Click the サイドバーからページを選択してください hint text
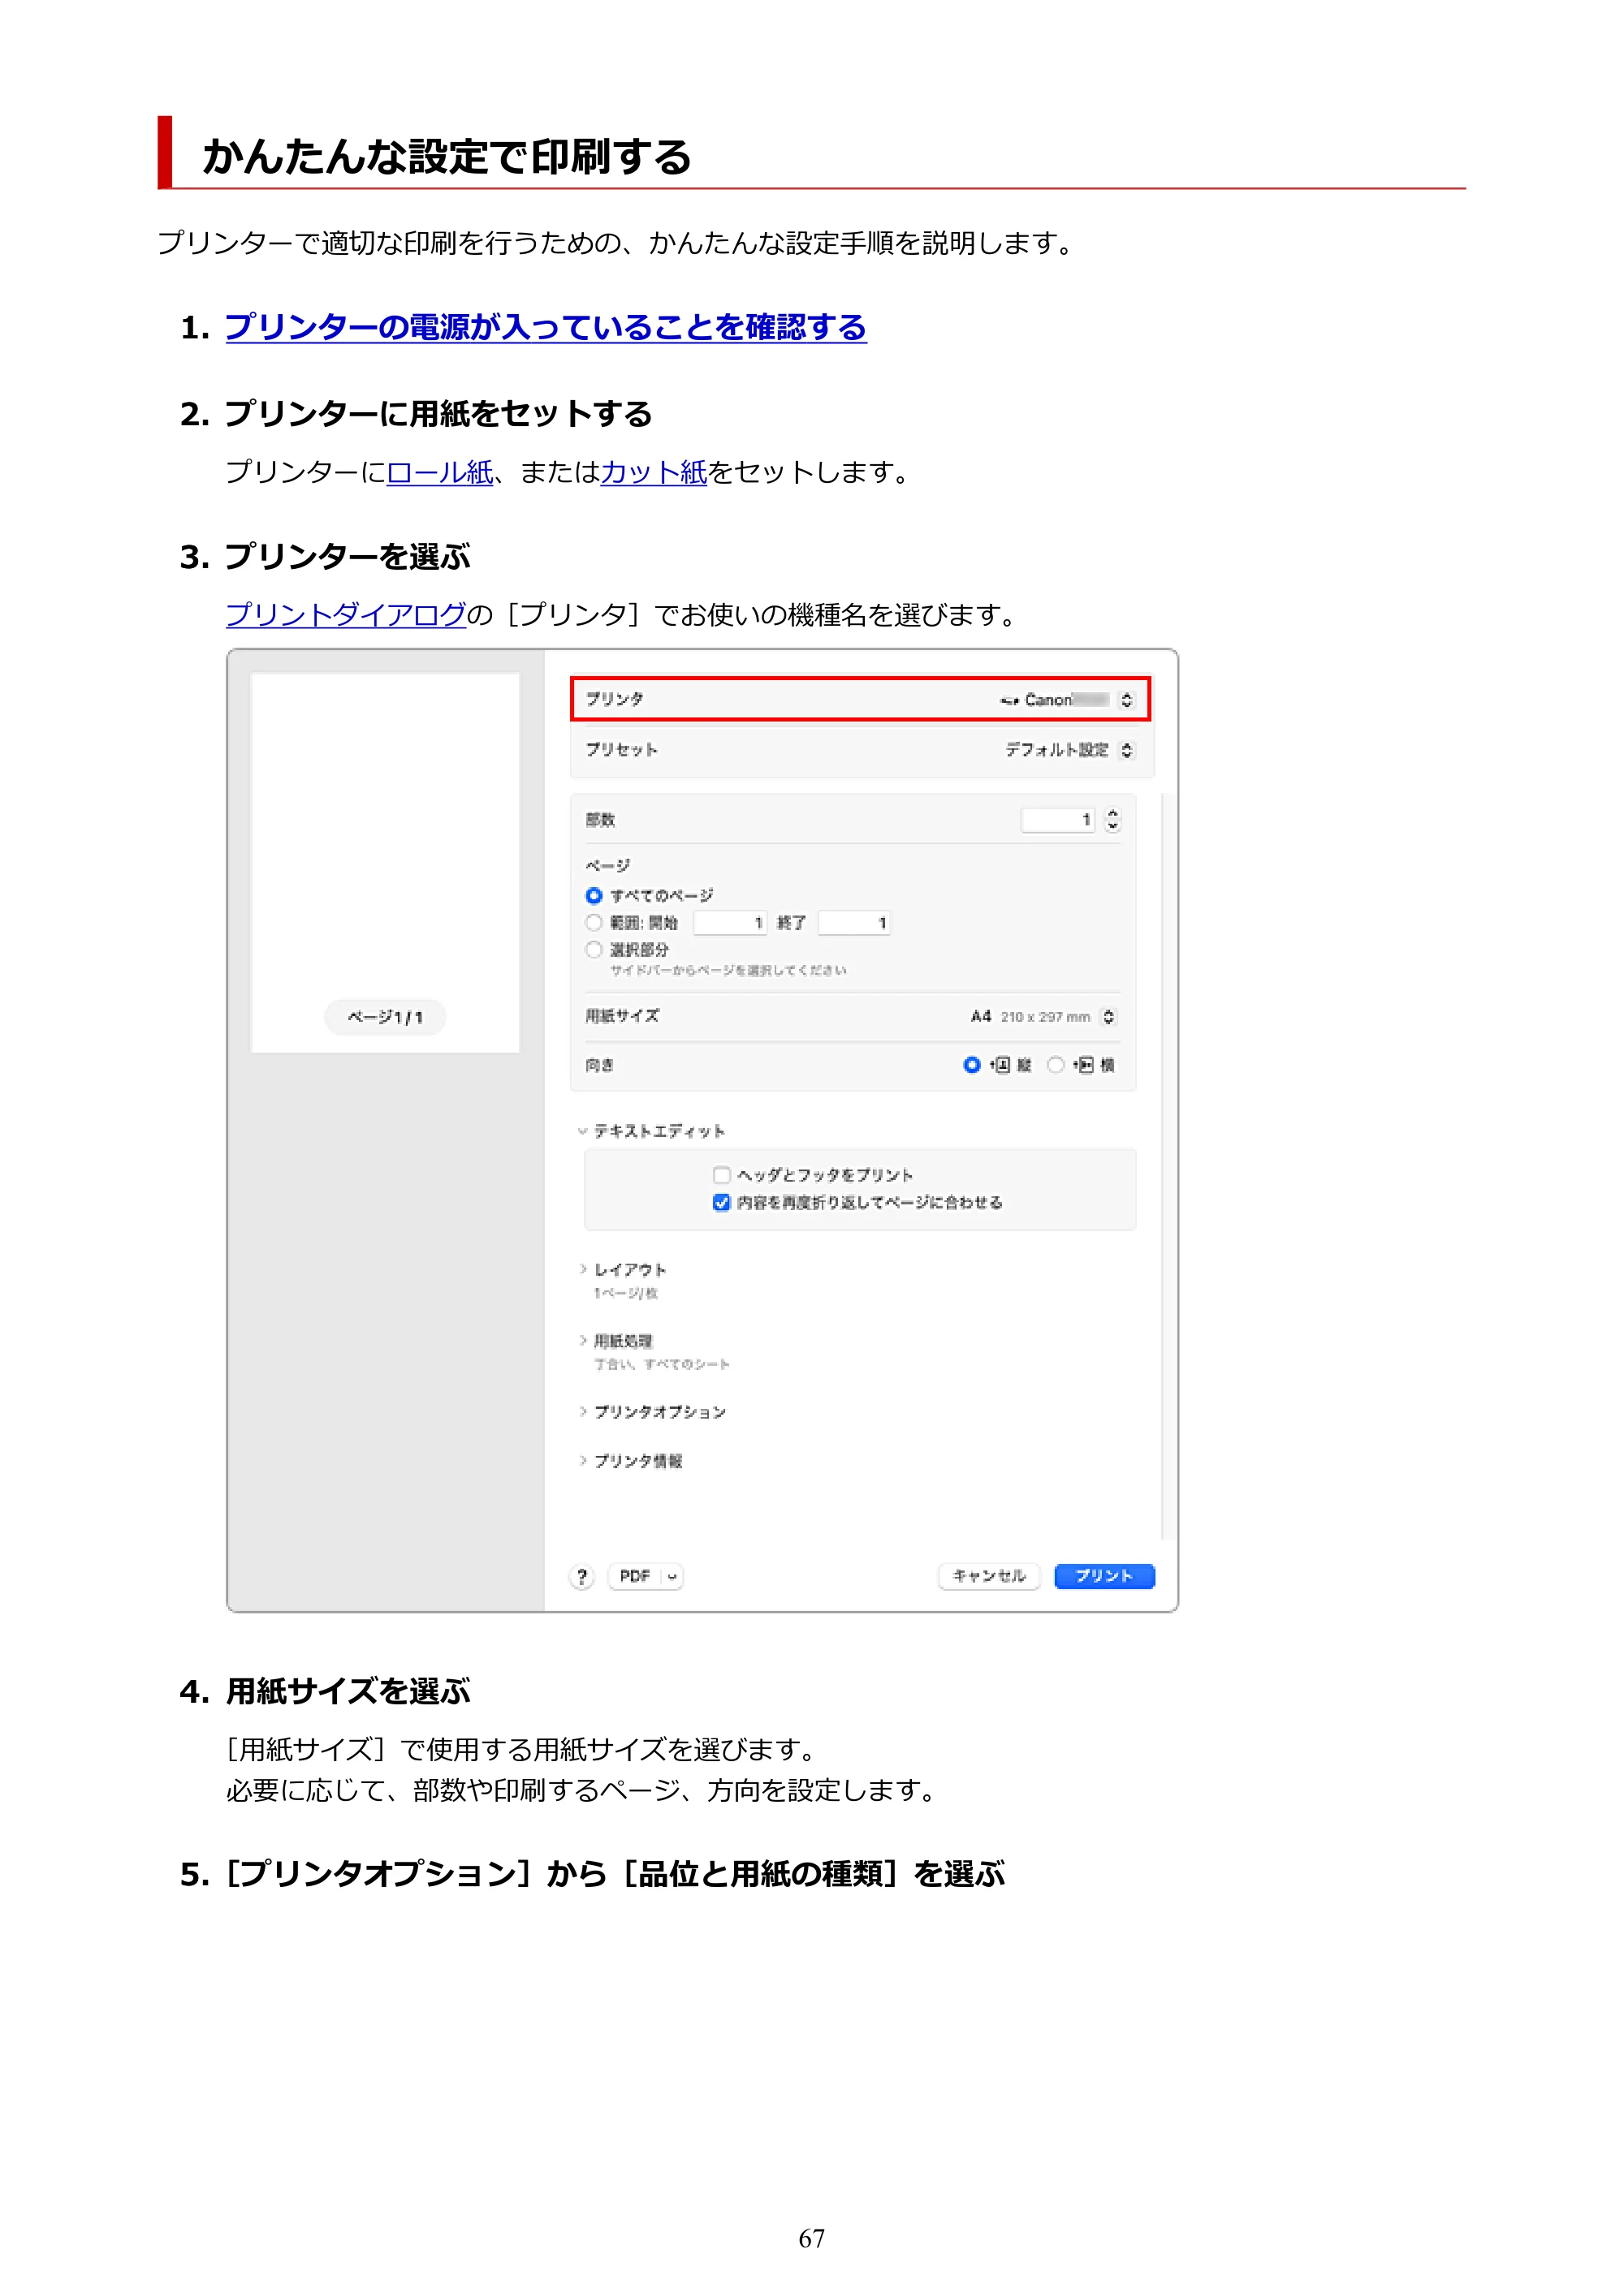1624x2296 pixels. [x=728, y=970]
